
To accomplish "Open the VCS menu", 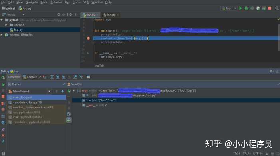I will (x=86, y=2).
